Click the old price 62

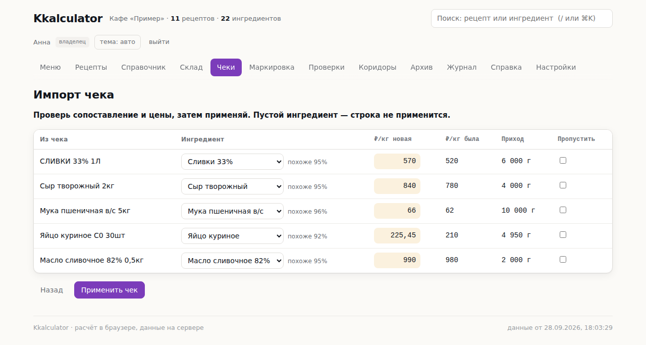[x=450, y=211]
